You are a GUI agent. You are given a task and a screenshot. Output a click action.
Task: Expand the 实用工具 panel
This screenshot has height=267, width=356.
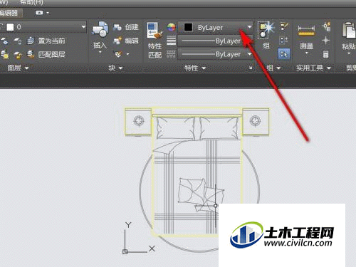tap(313, 68)
